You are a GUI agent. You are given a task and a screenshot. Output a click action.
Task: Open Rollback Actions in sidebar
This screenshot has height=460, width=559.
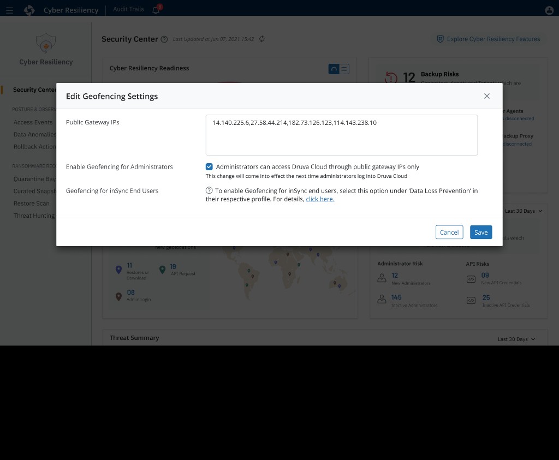click(34, 146)
